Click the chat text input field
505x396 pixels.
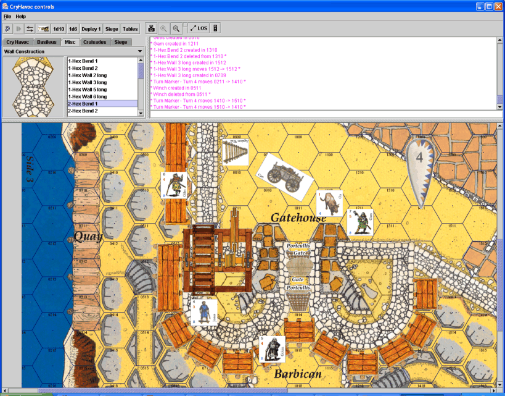pyautogui.click(x=326, y=114)
